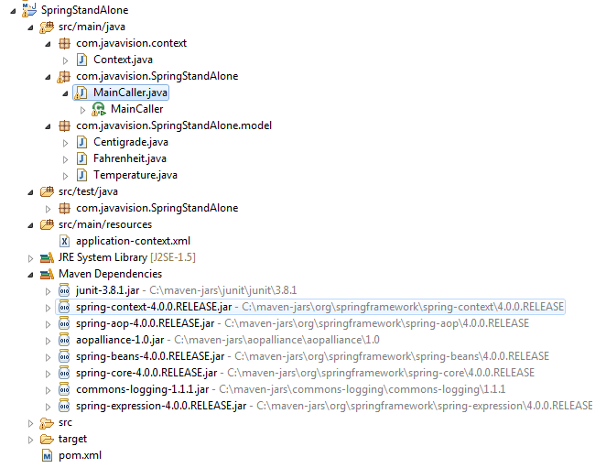Click the spring-core jar icon
The height and width of the screenshot is (468, 606).
pos(64,374)
